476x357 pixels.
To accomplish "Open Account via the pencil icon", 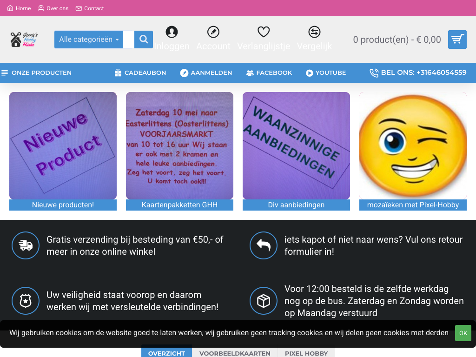I will click(x=213, y=32).
